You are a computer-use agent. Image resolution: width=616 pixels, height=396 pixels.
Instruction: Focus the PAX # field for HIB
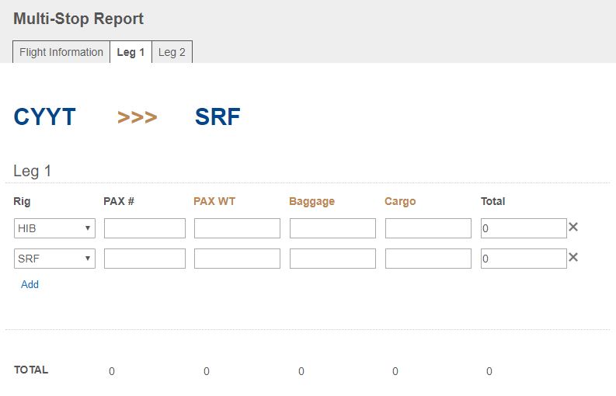(x=144, y=228)
